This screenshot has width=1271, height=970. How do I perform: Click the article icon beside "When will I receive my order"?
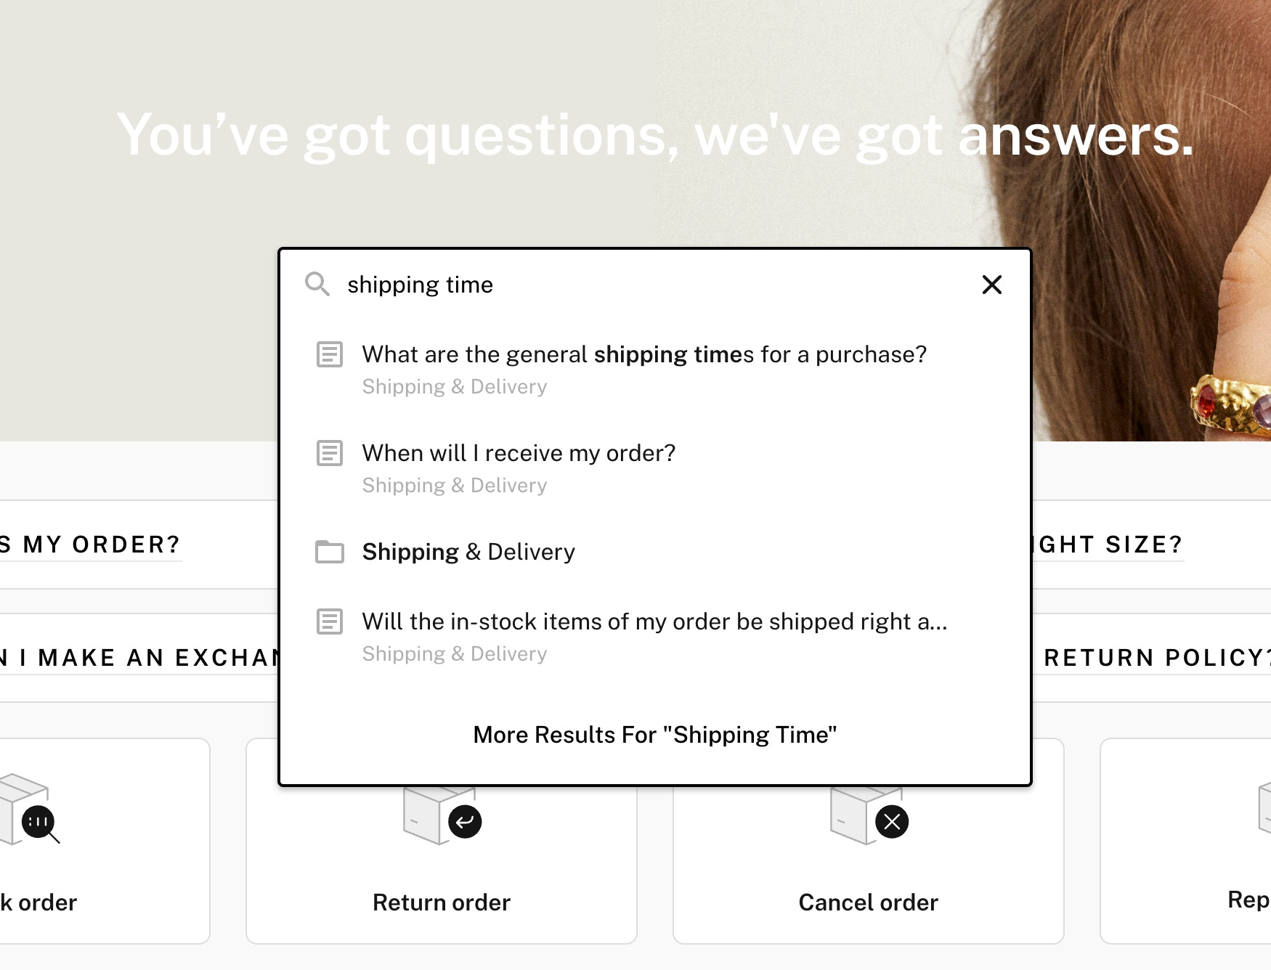tap(329, 454)
